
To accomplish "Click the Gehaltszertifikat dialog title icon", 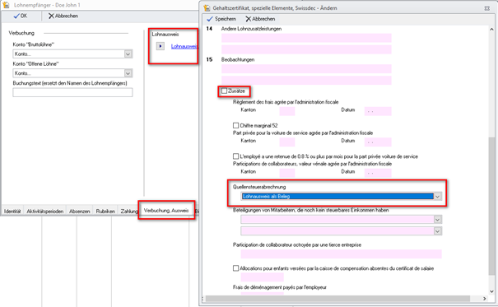I will tap(207, 8).
